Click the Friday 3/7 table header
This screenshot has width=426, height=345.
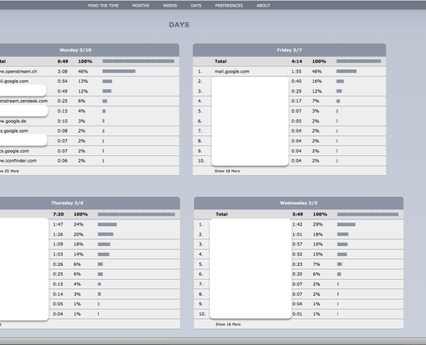289,50
